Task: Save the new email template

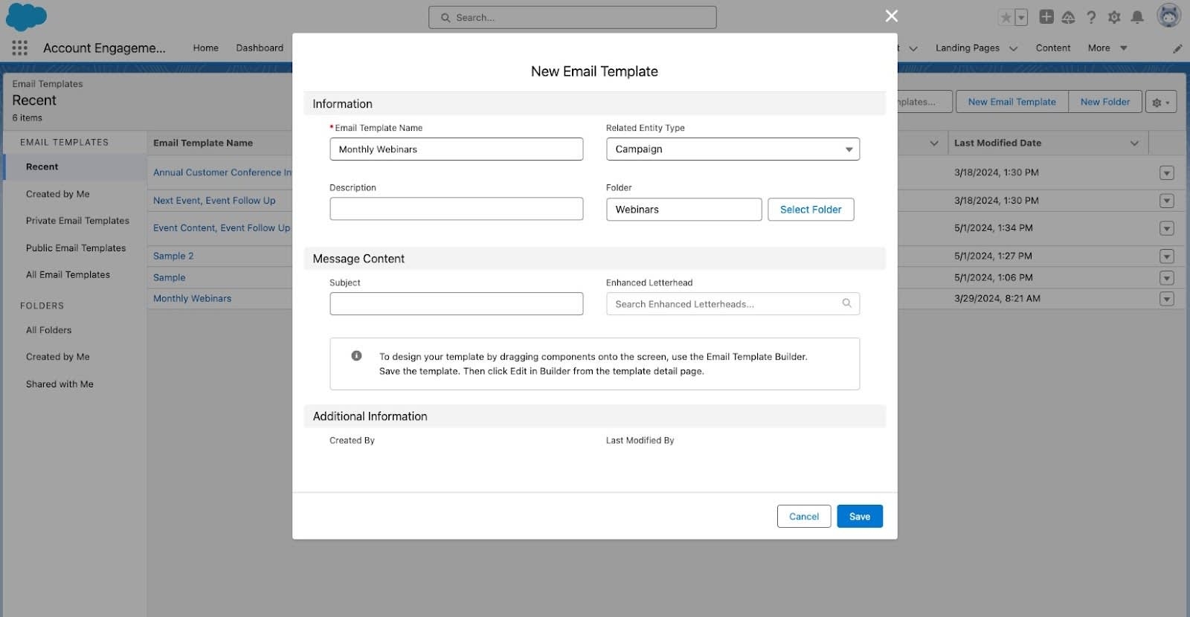Action: tap(860, 517)
